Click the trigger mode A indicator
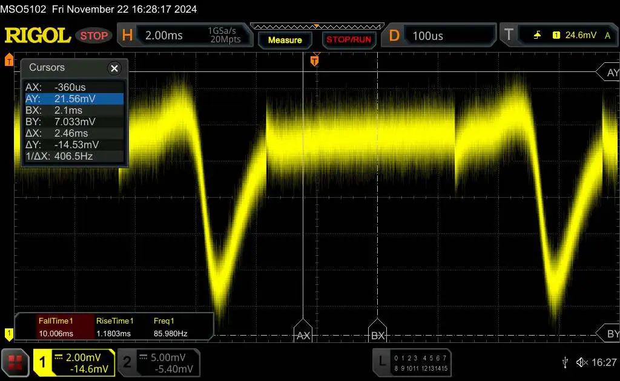The height and width of the screenshot is (381, 620). (x=607, y=36)
